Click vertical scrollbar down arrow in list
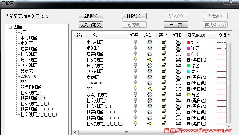 coord(229,127)
